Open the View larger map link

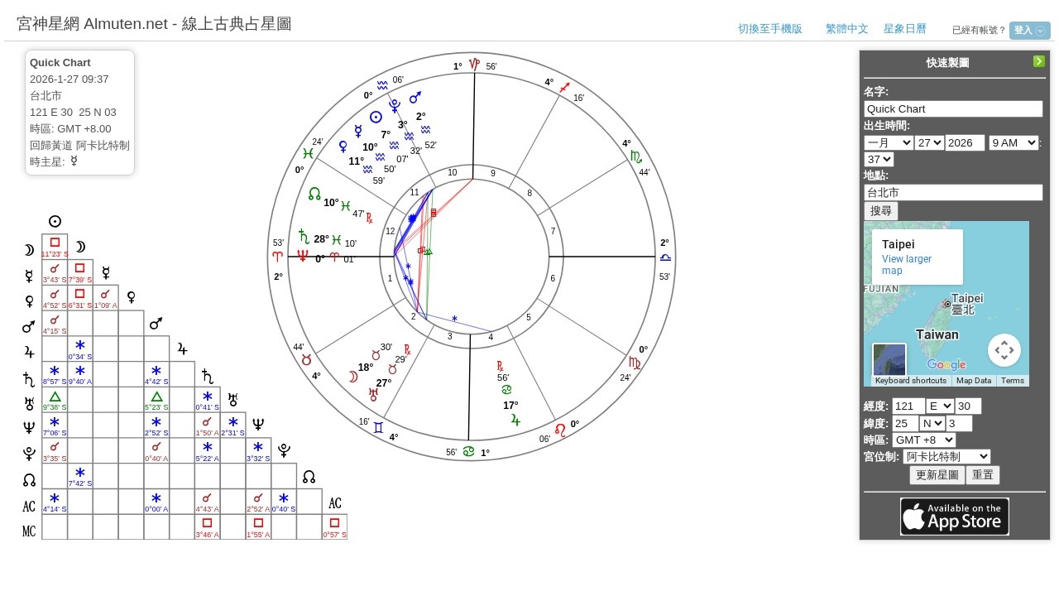click(907, 264)
